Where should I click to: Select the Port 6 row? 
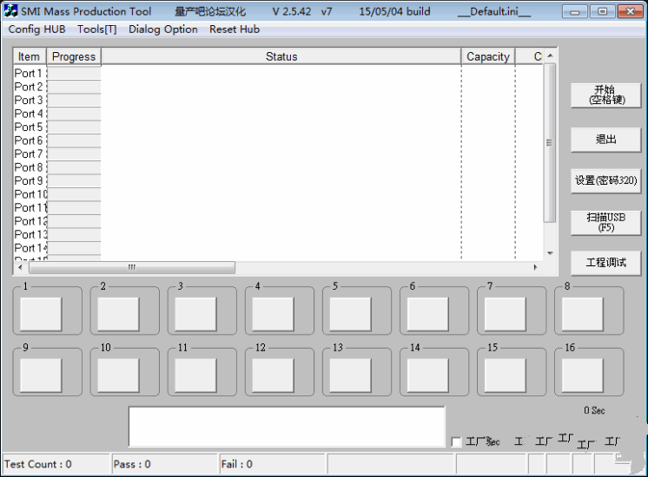pos(279,140)
